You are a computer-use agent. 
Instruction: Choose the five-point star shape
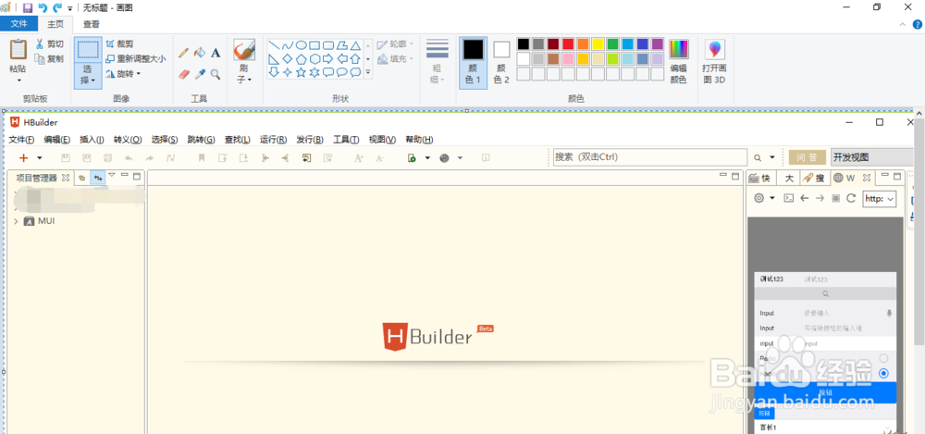pyautogui.click(x=301, y=72)
